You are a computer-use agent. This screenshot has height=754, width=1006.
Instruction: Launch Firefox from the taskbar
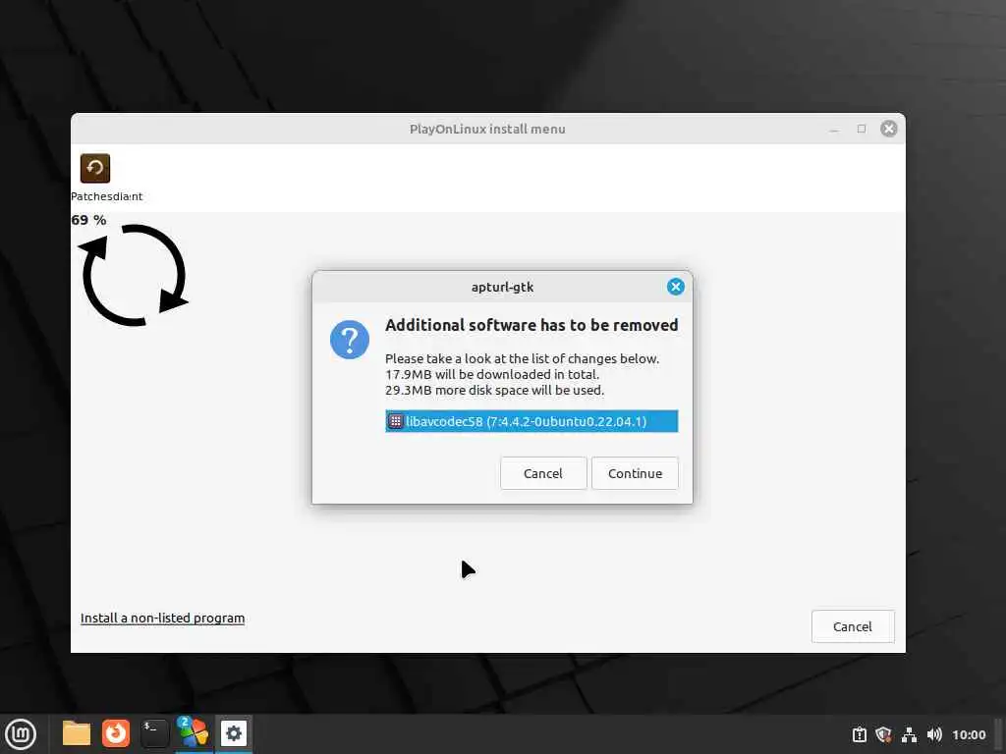pyautogui.click(x=116, y=733)
